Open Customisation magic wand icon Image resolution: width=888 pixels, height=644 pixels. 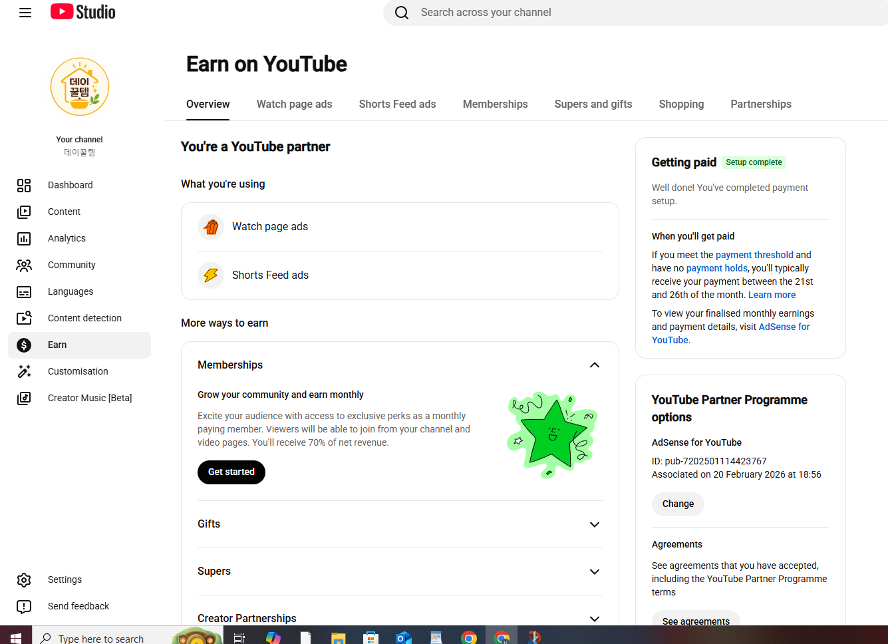24,371
